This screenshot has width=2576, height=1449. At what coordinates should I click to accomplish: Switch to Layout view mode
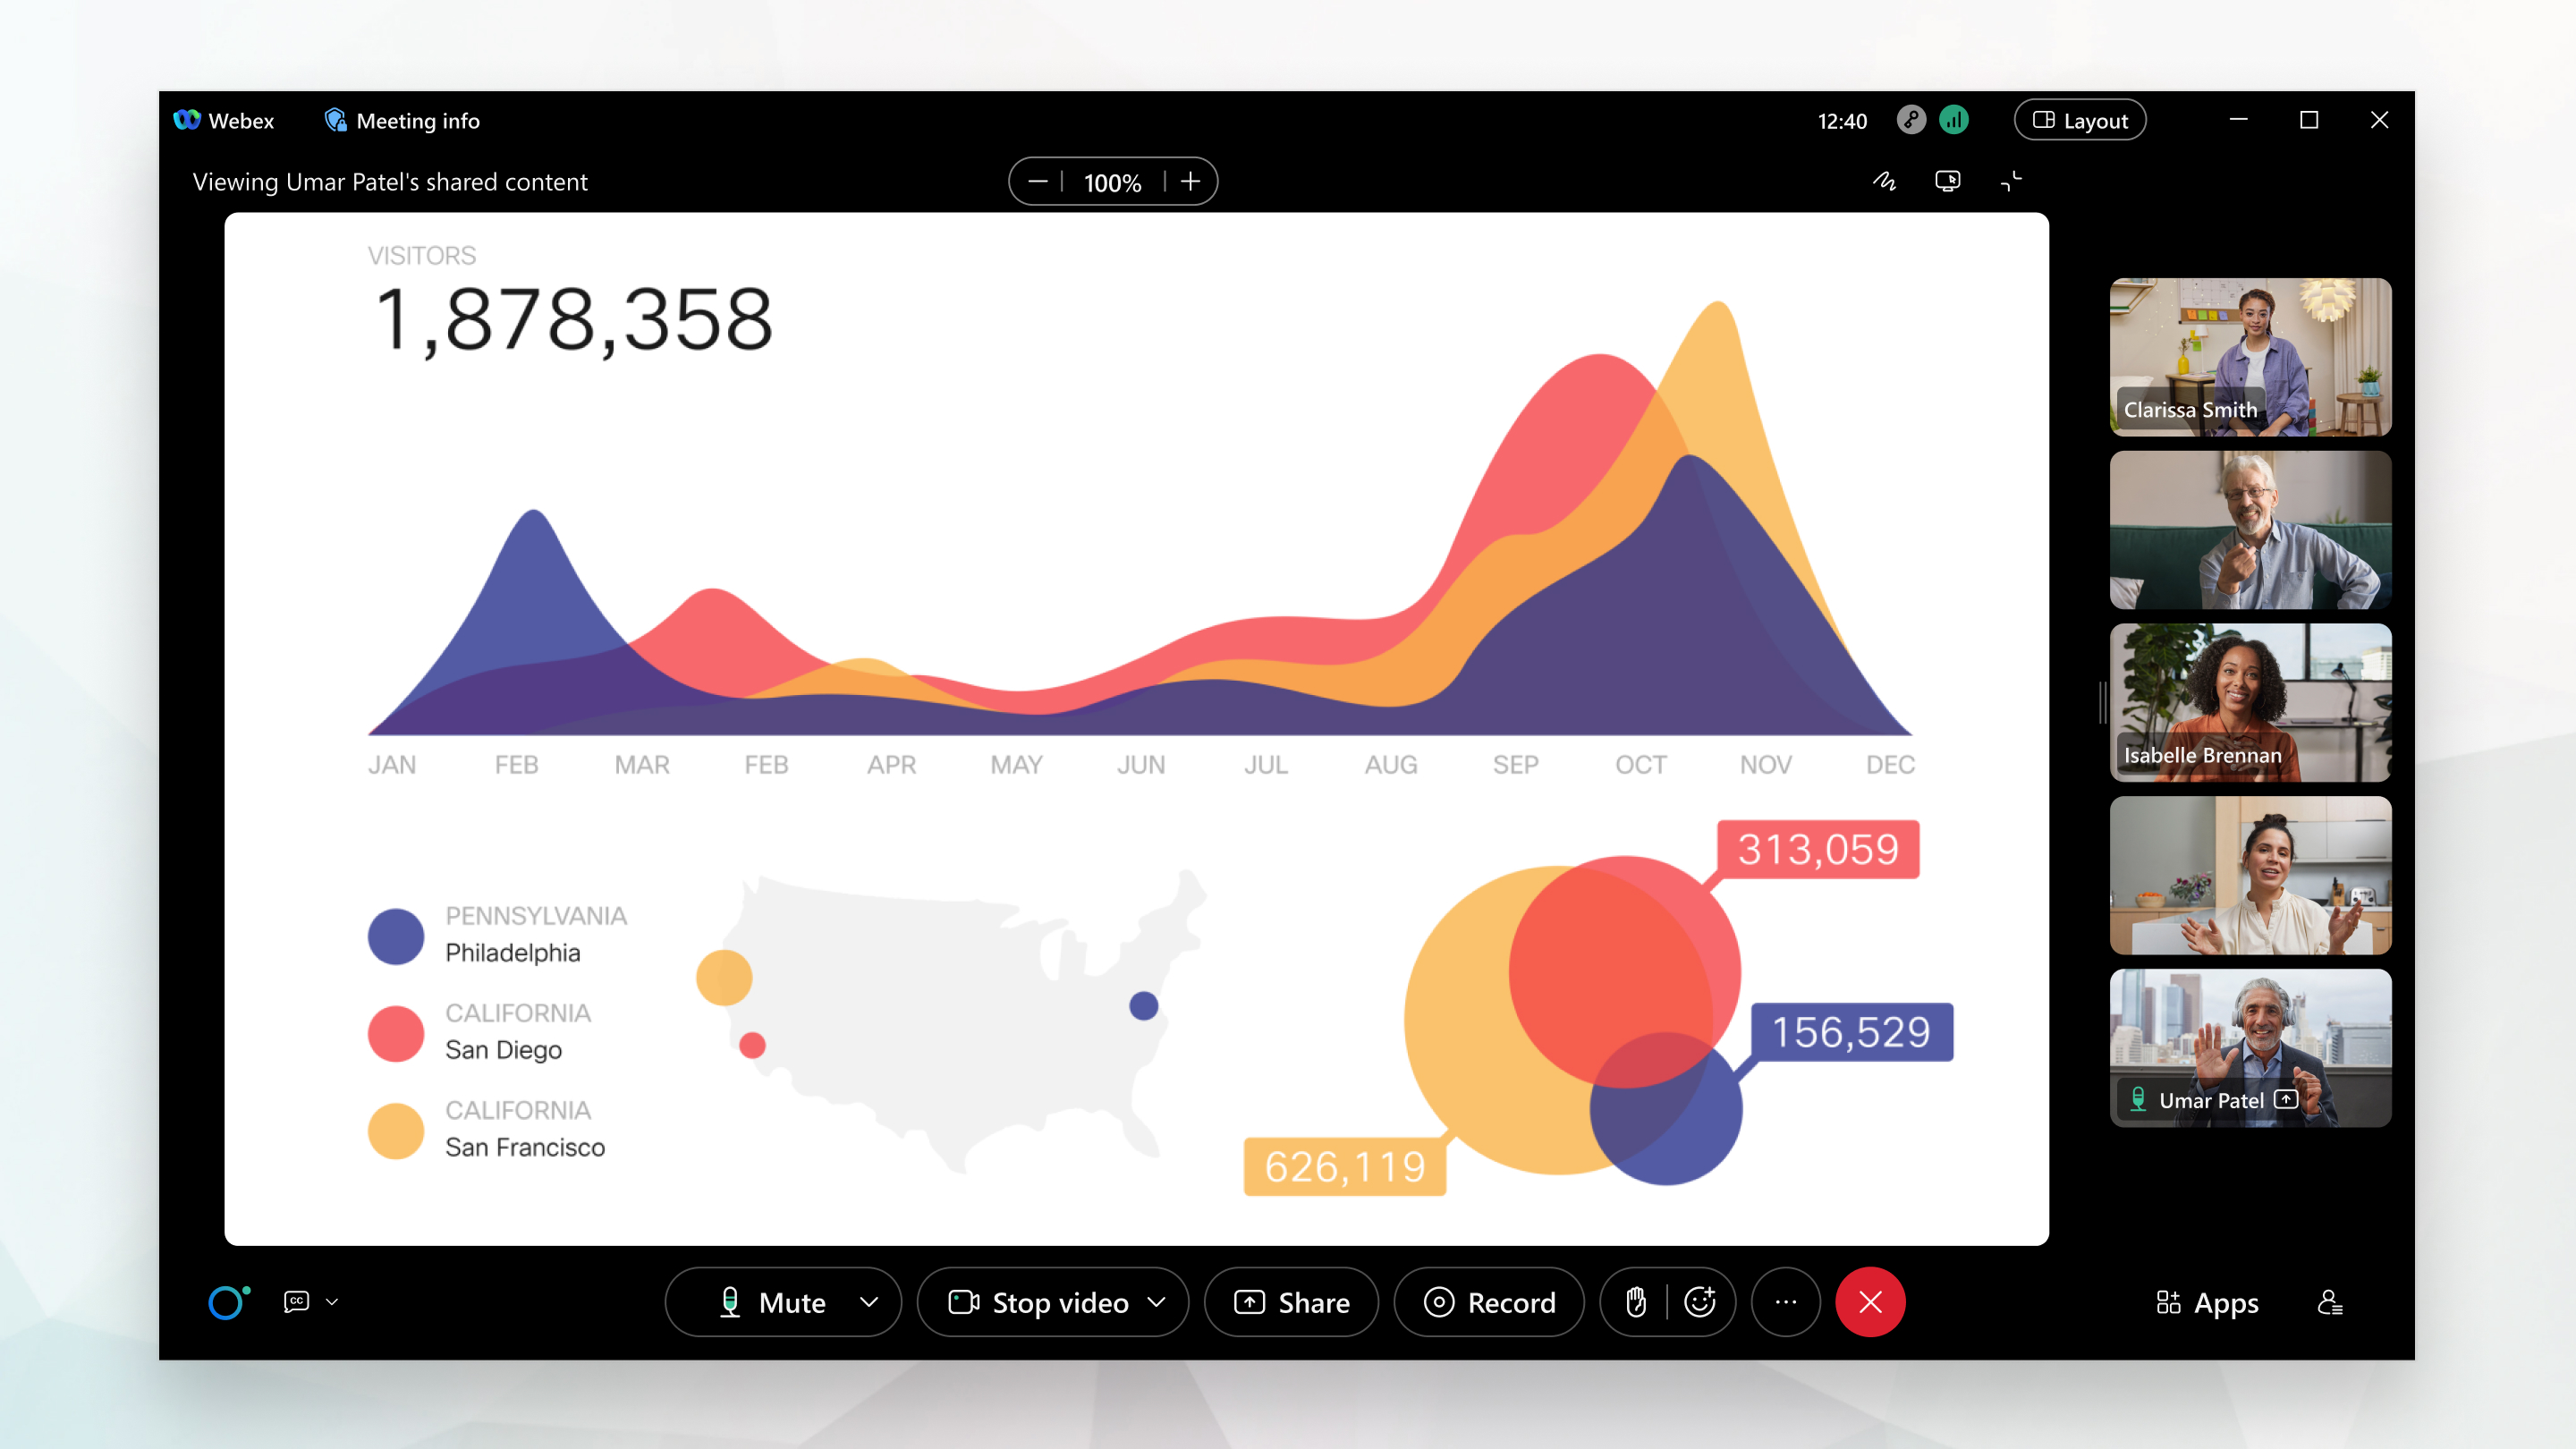2082,119
